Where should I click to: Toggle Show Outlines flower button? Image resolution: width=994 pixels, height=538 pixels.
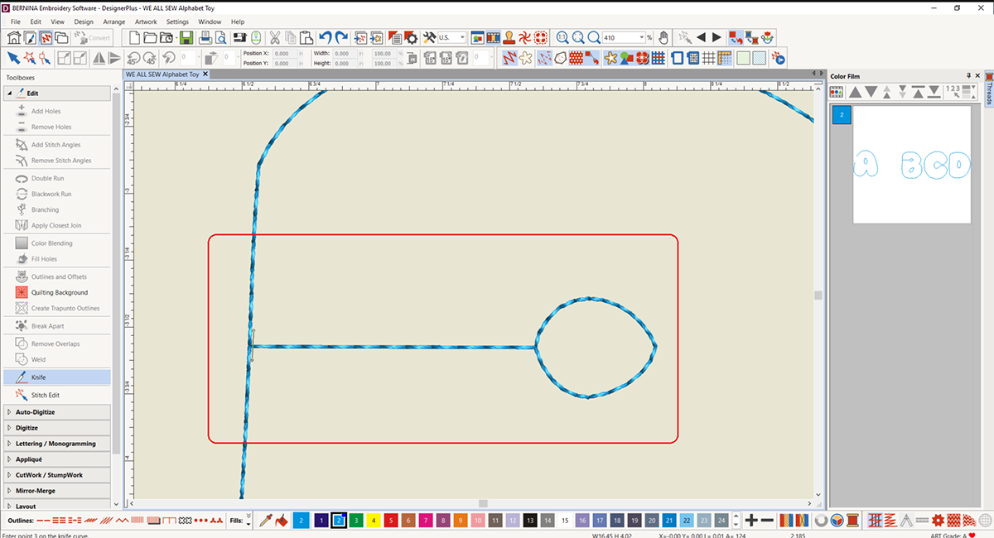coord(525,58)
